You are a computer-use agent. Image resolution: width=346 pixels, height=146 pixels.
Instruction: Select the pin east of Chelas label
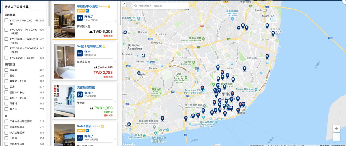coord(267,57)
